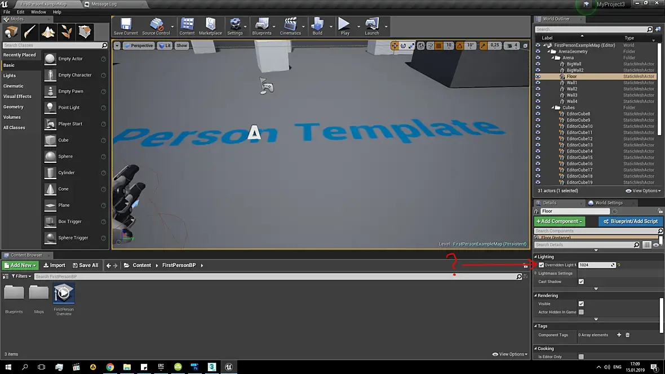Open the Edit menu
The width and height of the screenshot is (665, 374).
click(20, 12)
